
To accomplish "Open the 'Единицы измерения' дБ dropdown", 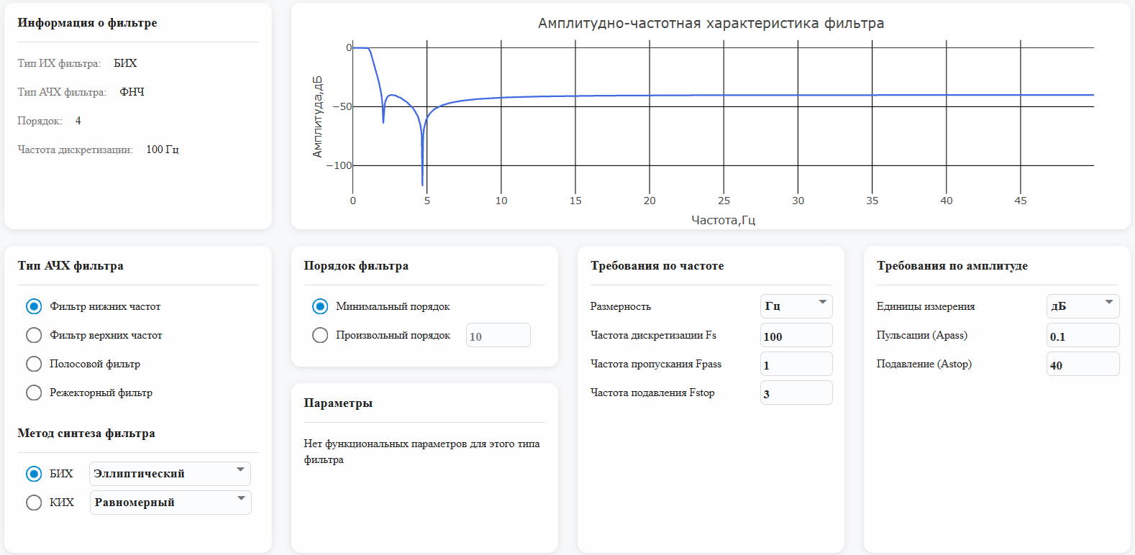I will pos(1082,306).
